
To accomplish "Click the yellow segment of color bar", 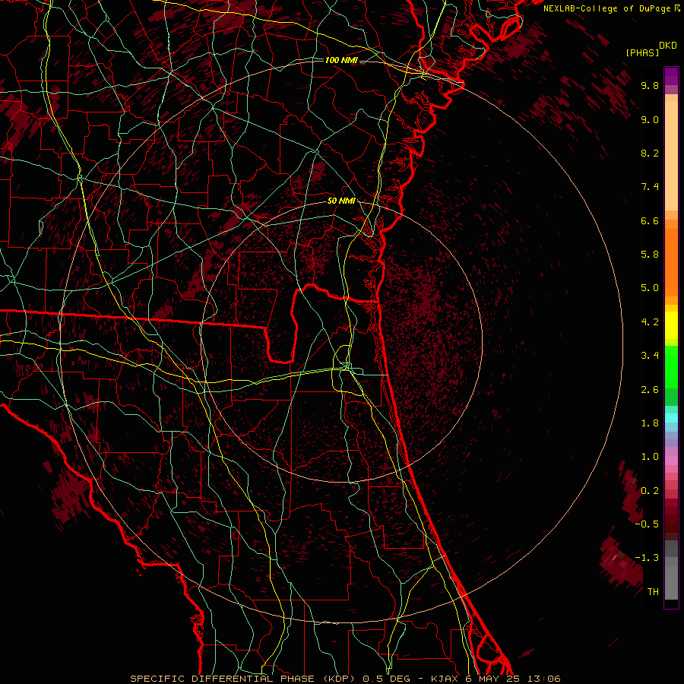I will pos(671,325).
